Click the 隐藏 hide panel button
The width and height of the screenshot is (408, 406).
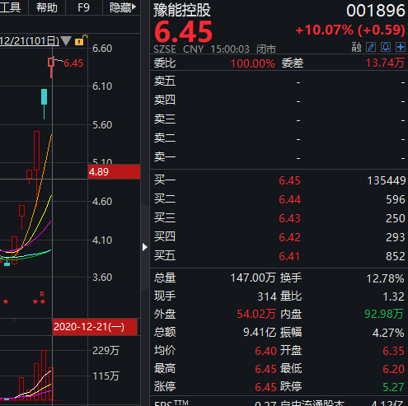click(x=123, y=7)
